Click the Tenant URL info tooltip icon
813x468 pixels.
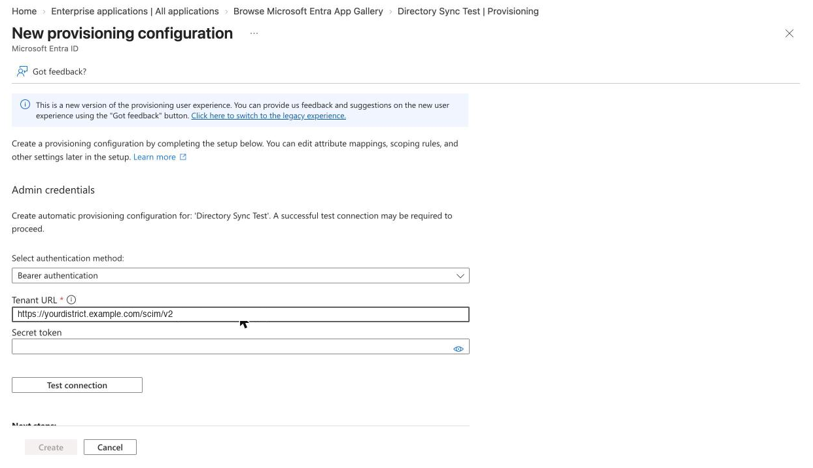(x=71, y=300)
